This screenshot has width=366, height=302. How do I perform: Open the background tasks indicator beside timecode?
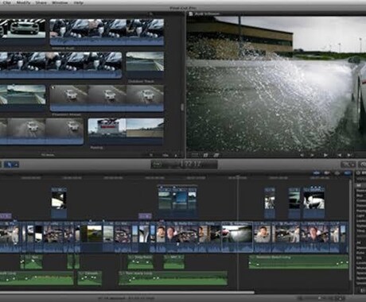[157, 165]
